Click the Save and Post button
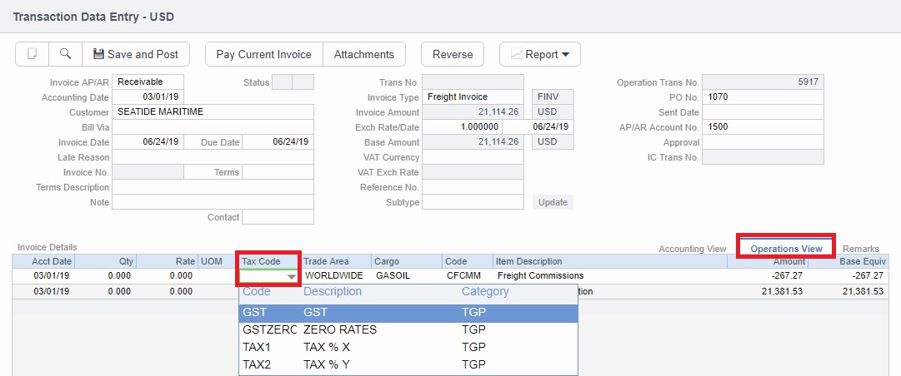Image resolution: width=901 pixels, height=376 pixels. click(x=136, y=54)
